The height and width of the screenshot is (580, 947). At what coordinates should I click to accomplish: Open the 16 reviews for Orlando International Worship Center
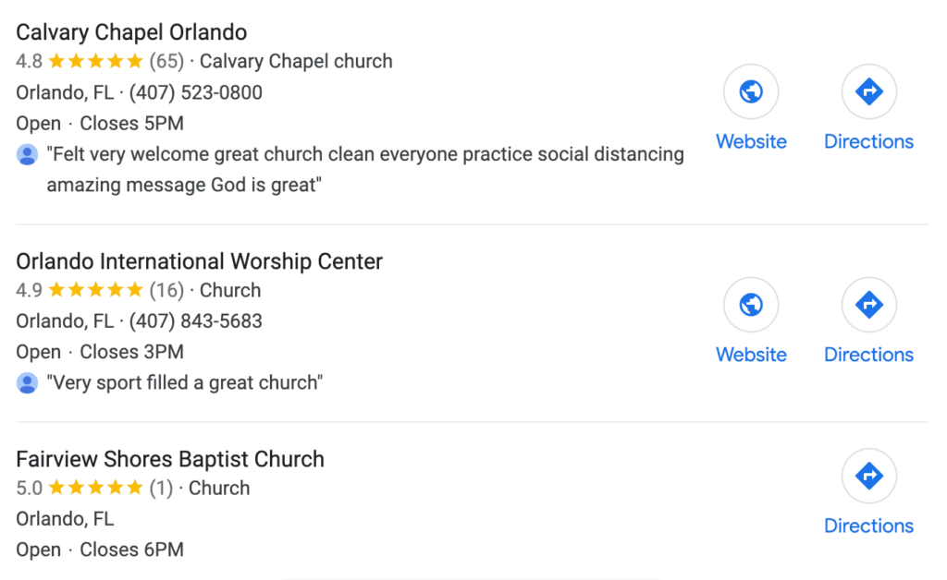tap(163, 290)
